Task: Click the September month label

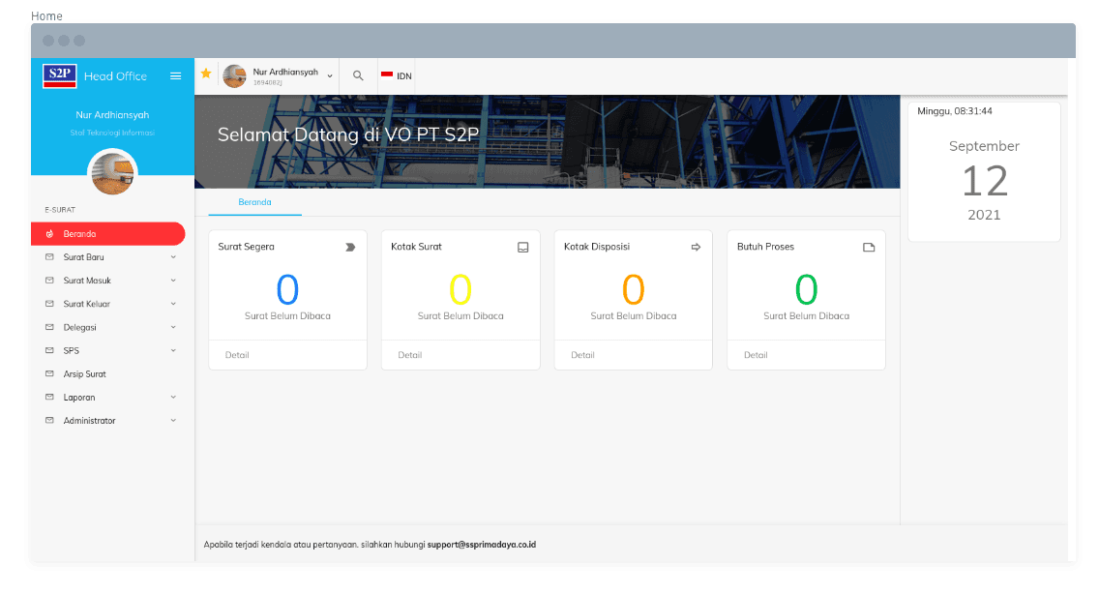Action: [984, 146]
